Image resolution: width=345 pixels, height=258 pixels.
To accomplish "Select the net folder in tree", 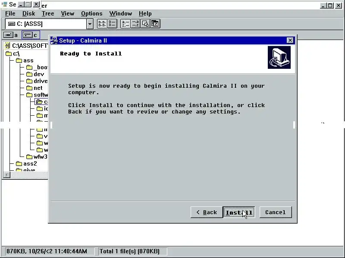I will (34, 88).
